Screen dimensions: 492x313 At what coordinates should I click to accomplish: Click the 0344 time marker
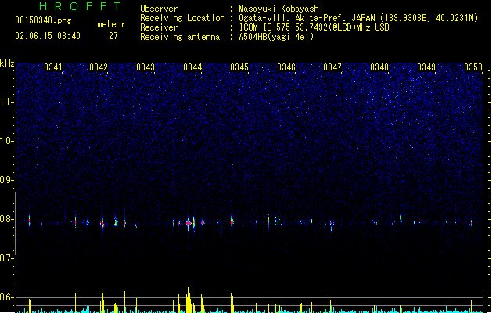192,67
